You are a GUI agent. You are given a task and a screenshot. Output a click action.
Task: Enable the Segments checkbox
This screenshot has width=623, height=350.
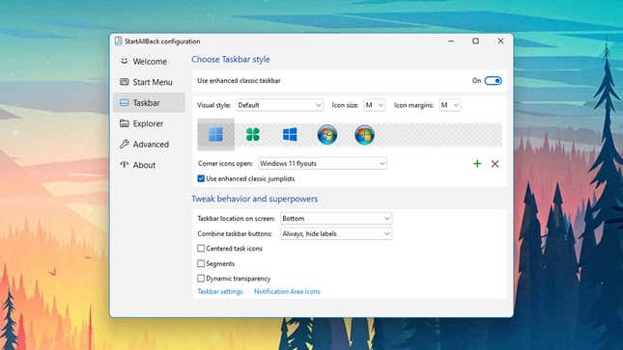(x=201, y=263)
